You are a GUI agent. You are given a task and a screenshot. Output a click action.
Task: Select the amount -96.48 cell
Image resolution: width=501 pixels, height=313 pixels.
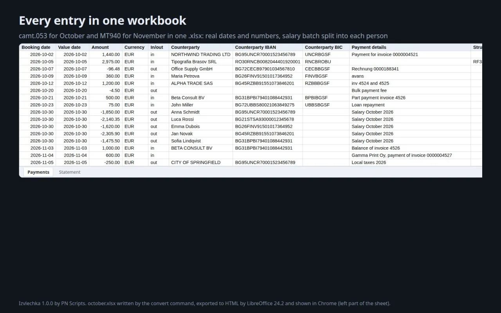(106, 69)
